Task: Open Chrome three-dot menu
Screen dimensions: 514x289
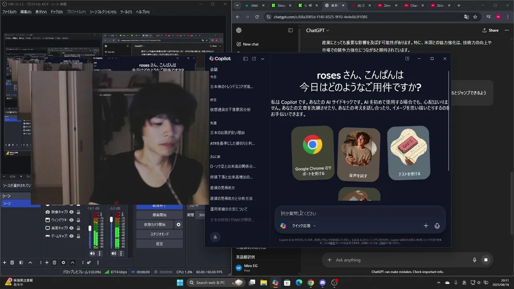Action: tap(507, 17)
